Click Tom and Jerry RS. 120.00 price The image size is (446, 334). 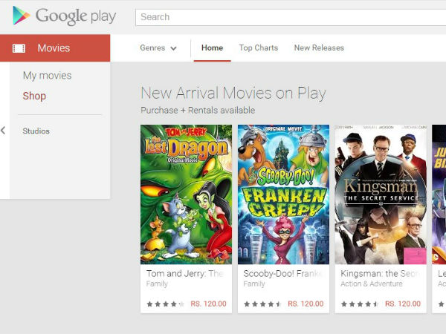click(x=208, y=304)
